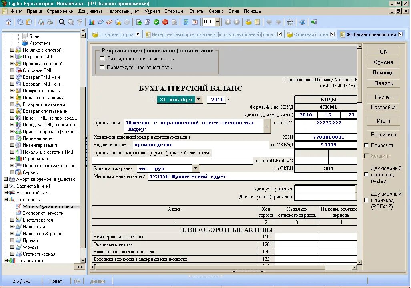Click the green plus Add record icon
The width and height of the screenshot is (411, 288).
(139, 22)
